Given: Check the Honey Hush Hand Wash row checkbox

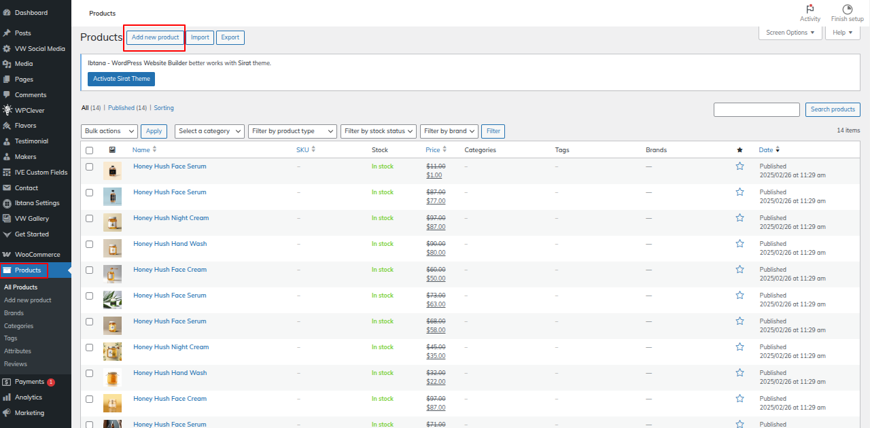Looking at the screenshot, I should (89, 244).
